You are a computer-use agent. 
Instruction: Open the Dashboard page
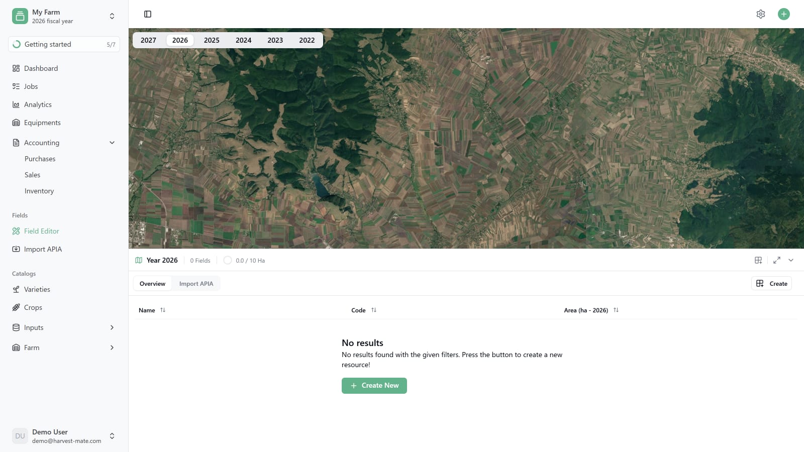point(64,68)
